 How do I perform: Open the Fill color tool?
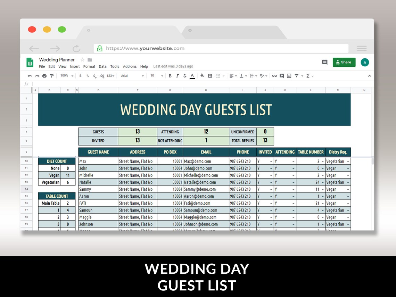[x=203, y=76]
